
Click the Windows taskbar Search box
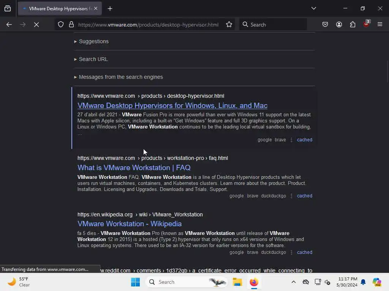(186, 282)
